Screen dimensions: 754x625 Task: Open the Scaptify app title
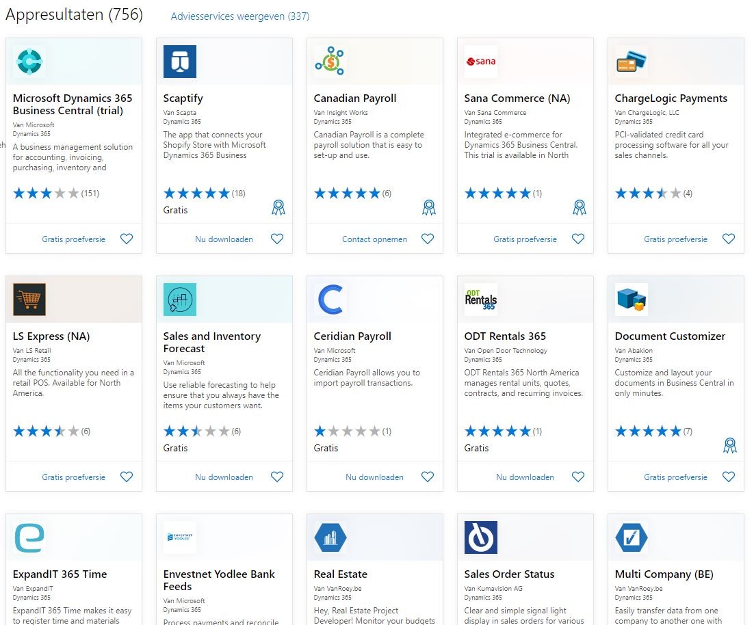[183, 98]
